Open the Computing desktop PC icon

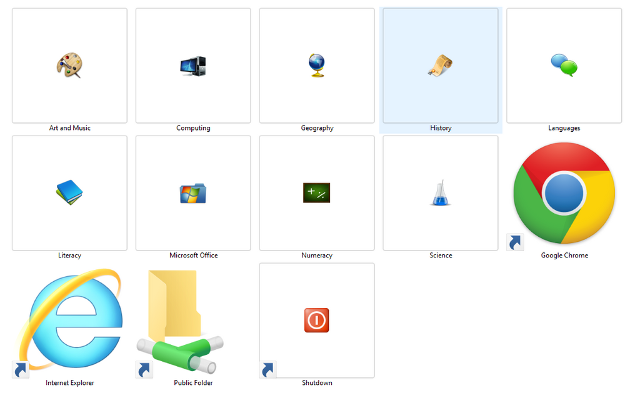coord(193,66)
